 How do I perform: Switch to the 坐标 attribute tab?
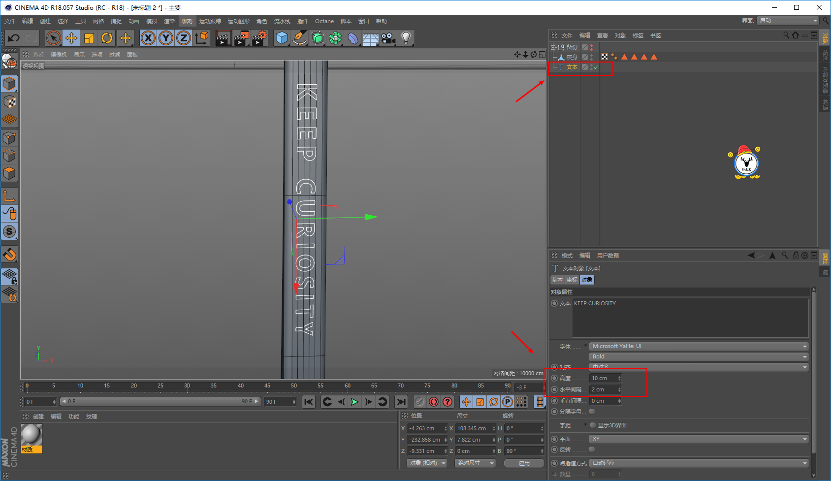pos(572,280)
